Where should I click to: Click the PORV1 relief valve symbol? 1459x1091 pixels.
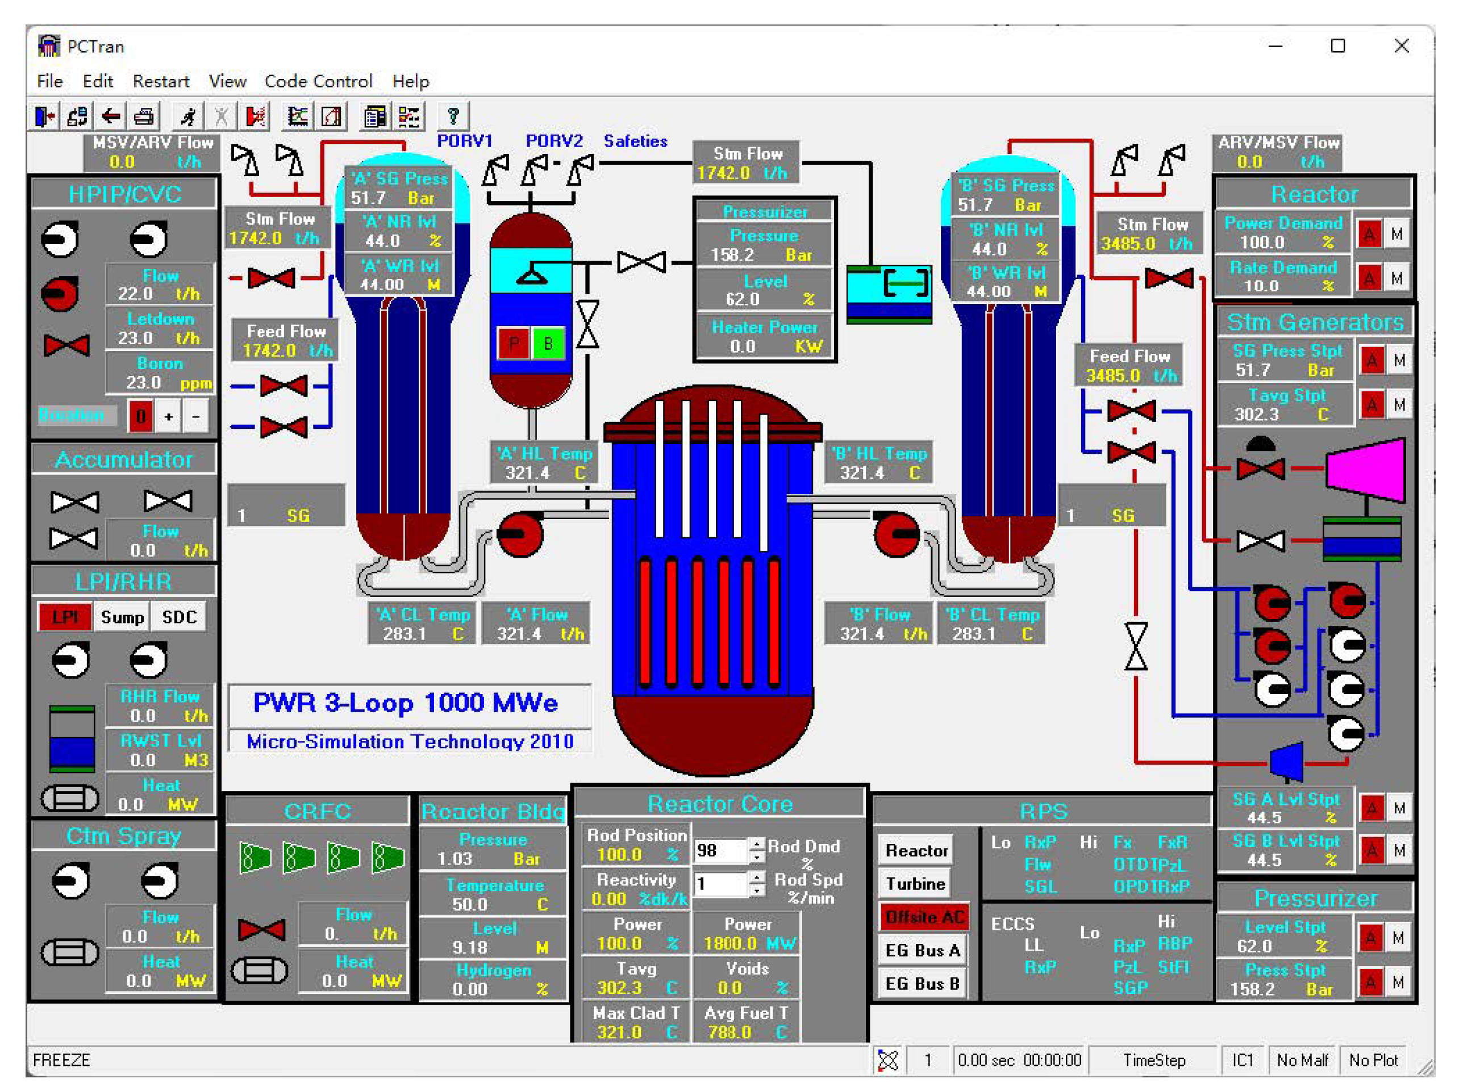coord(495,169)
